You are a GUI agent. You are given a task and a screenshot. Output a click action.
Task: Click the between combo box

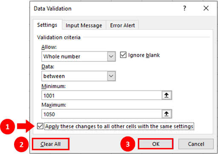click(x=78, y=76)
